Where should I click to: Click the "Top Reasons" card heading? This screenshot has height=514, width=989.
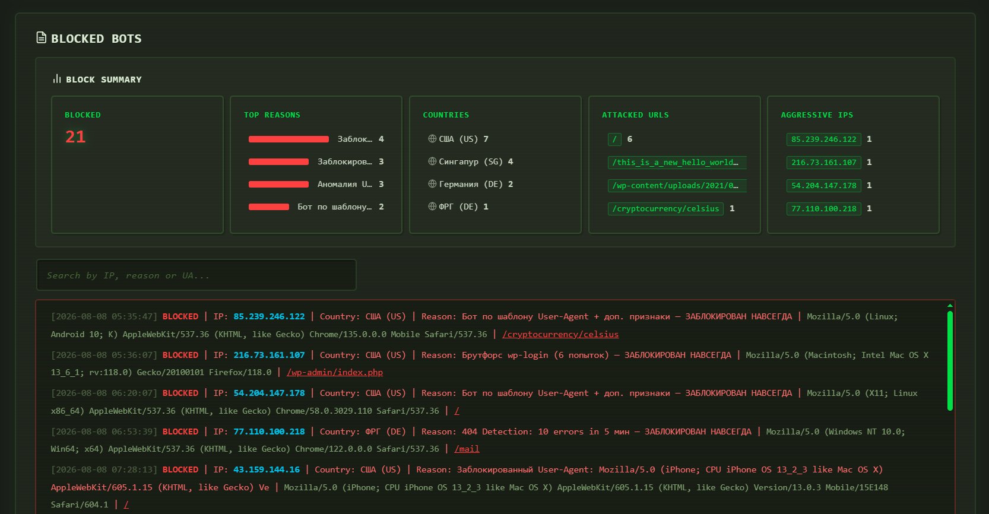tap(272, 115)
